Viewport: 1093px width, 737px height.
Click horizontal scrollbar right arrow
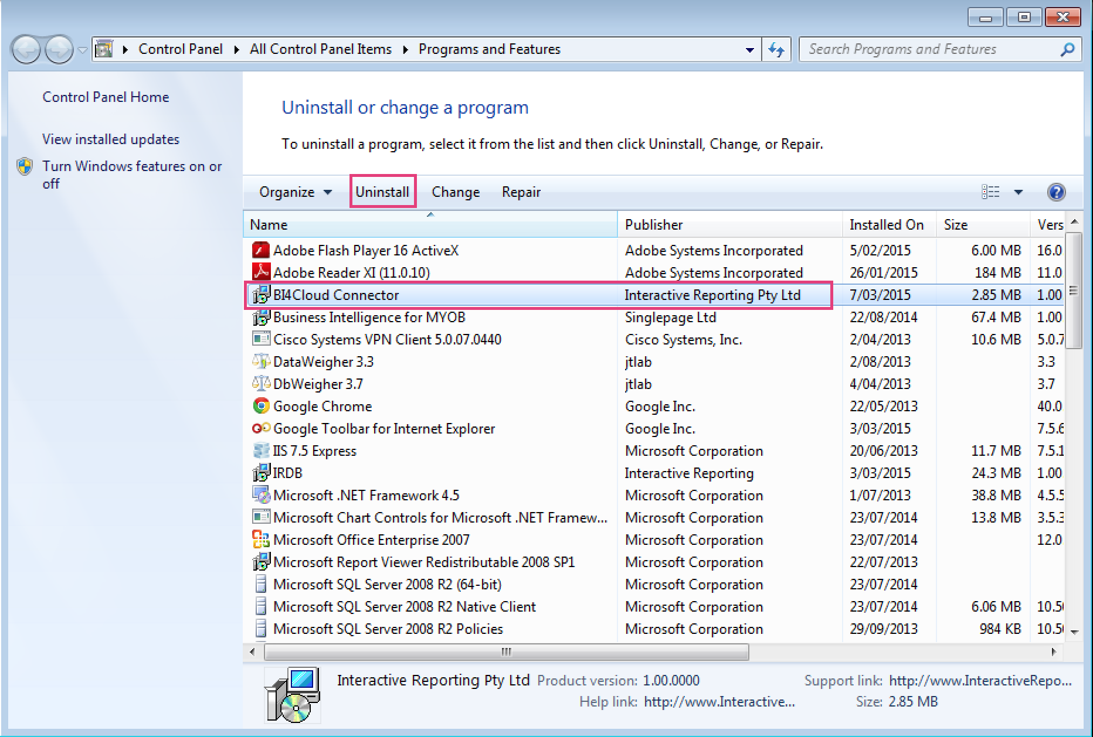[x=1054, y=651]
